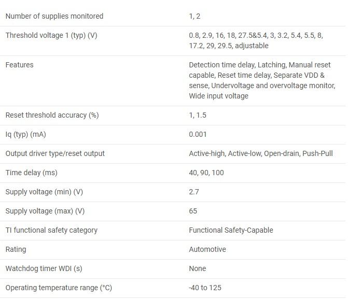Click the 'Output driver type/reset output' label
The width and height of the screenshot is (348, 299).
tap(55, 153)
